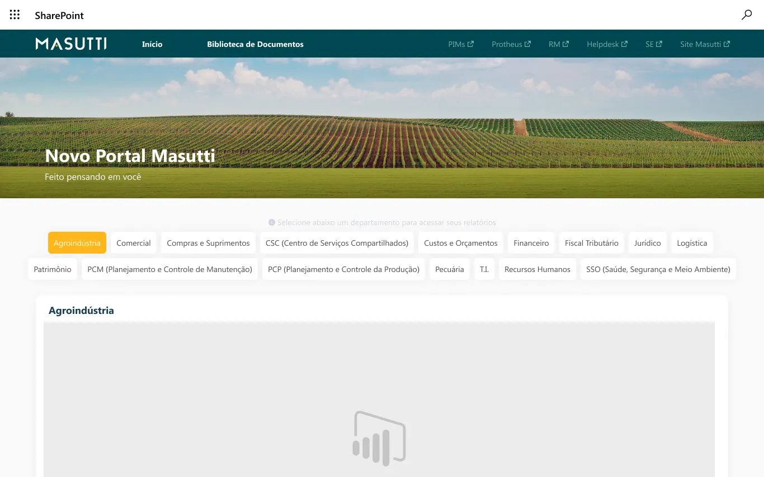This screenshot has height=477, width=764.
Task: Click the 'Feito pensando em você' subtitle
Action: (x=93, y=177)
